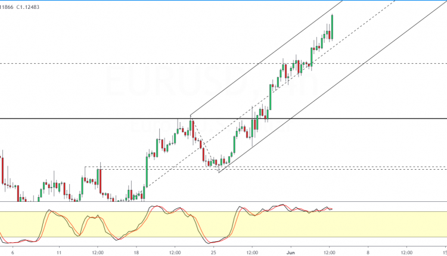Click the 8 date label on time axis
Viewport: 447px width, 256px height.
pyautogui.click(x=367, y=252)
